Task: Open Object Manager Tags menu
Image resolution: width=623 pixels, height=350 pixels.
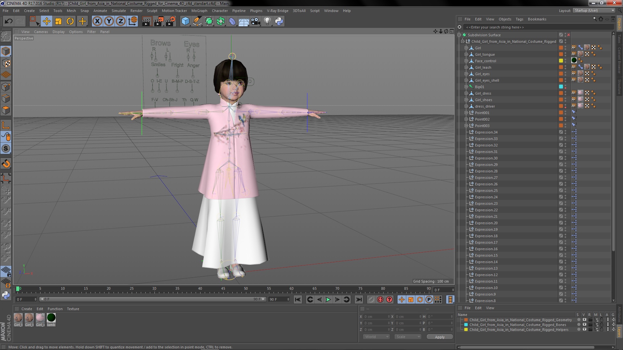Action: [x=519, y=19]
